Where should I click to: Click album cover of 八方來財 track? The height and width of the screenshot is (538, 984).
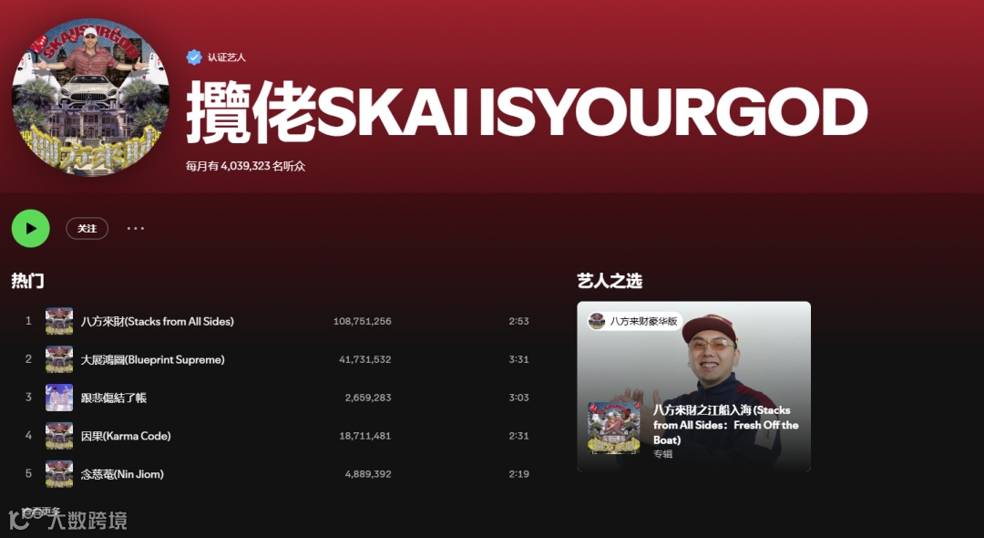(59, 321)
